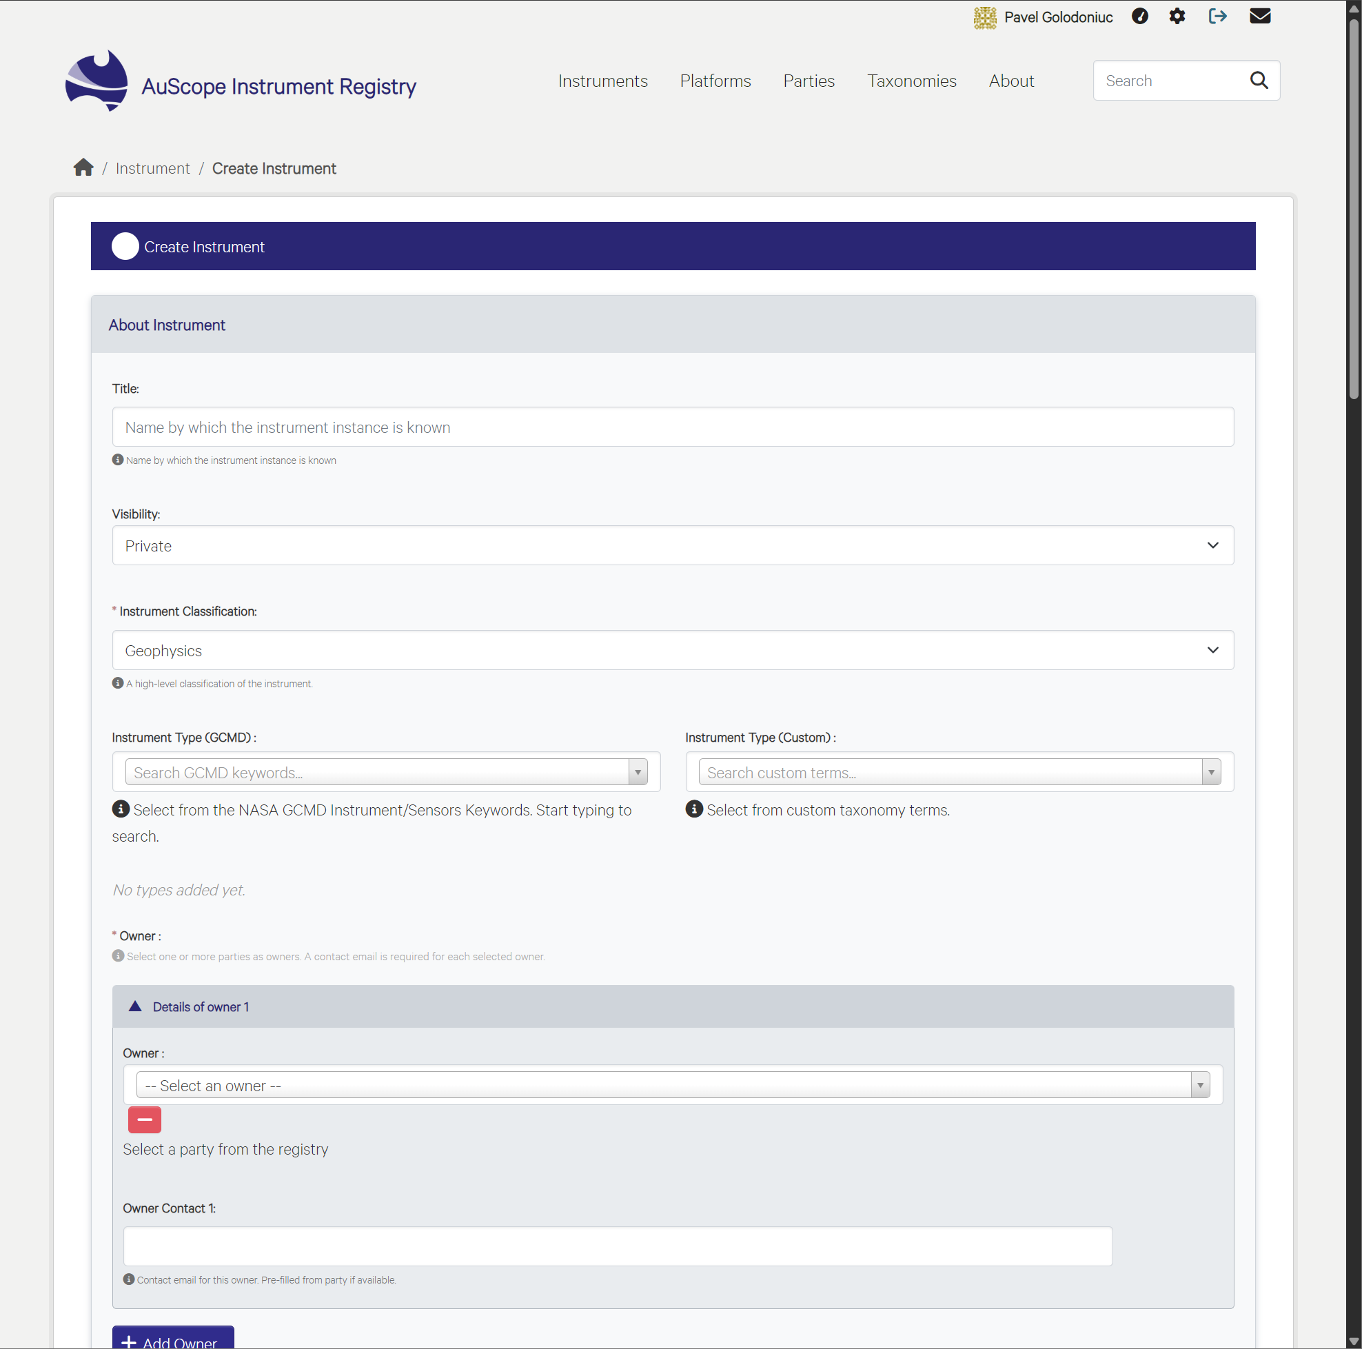The width and height of the screenshot is (1362, 1349).
Task: Click Pavel Golodoniuc username link
Action: (x=1058, y=17)
